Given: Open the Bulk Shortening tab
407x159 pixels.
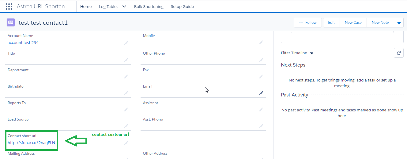Looking at the screenshot, I should click(x=149, y=6).
